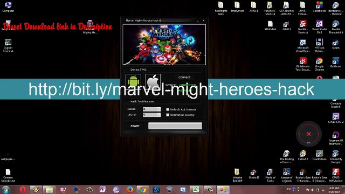The image size is (345, 194).
Task: Click the ISO-8 spinner arrows
Action: pos(159,115)
